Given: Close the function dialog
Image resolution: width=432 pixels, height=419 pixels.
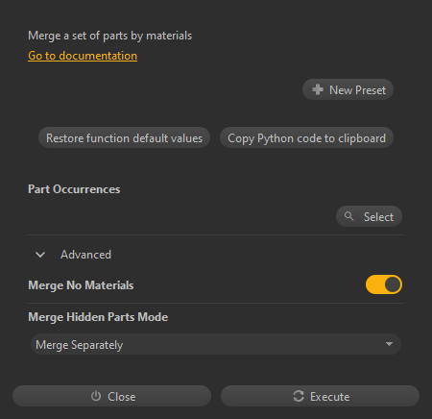Looking at the screenshot, I should (x=111, y=396).
